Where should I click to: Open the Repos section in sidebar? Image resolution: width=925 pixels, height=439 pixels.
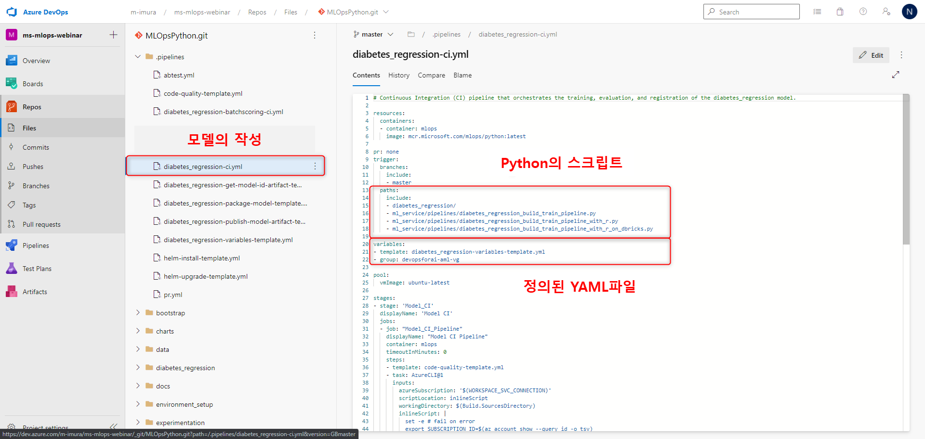click(x=63, y=107)
